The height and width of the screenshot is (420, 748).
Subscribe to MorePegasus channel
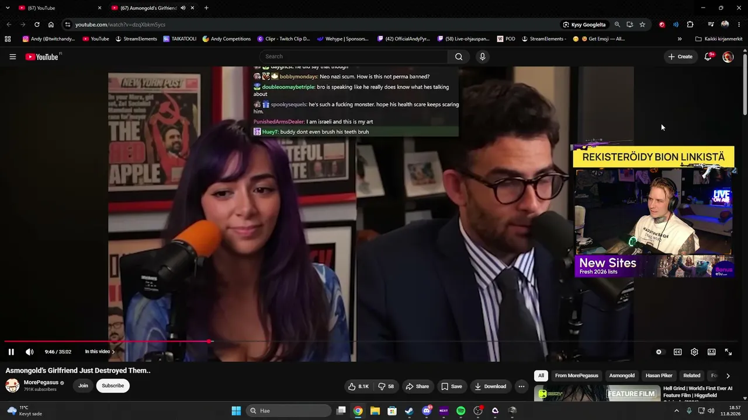(113, 386)
